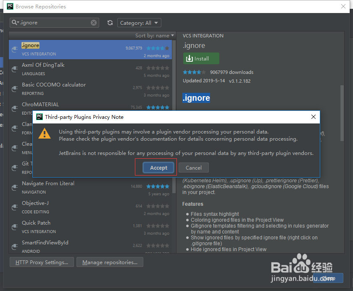Image resolution: width=353 pixels, height=291 pixels.
Task: Open the Sort by: name dropdown
Action: [155, 36]
